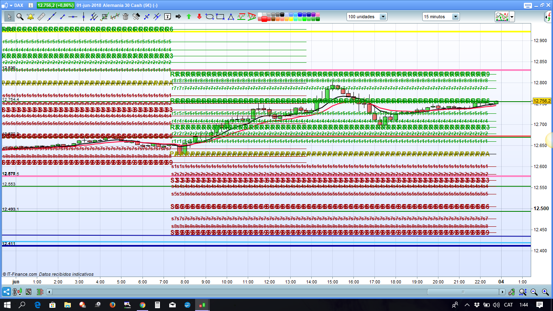Choose the green up arrow marker
This screenshot has height=311, width=553.
coord(189,17)
